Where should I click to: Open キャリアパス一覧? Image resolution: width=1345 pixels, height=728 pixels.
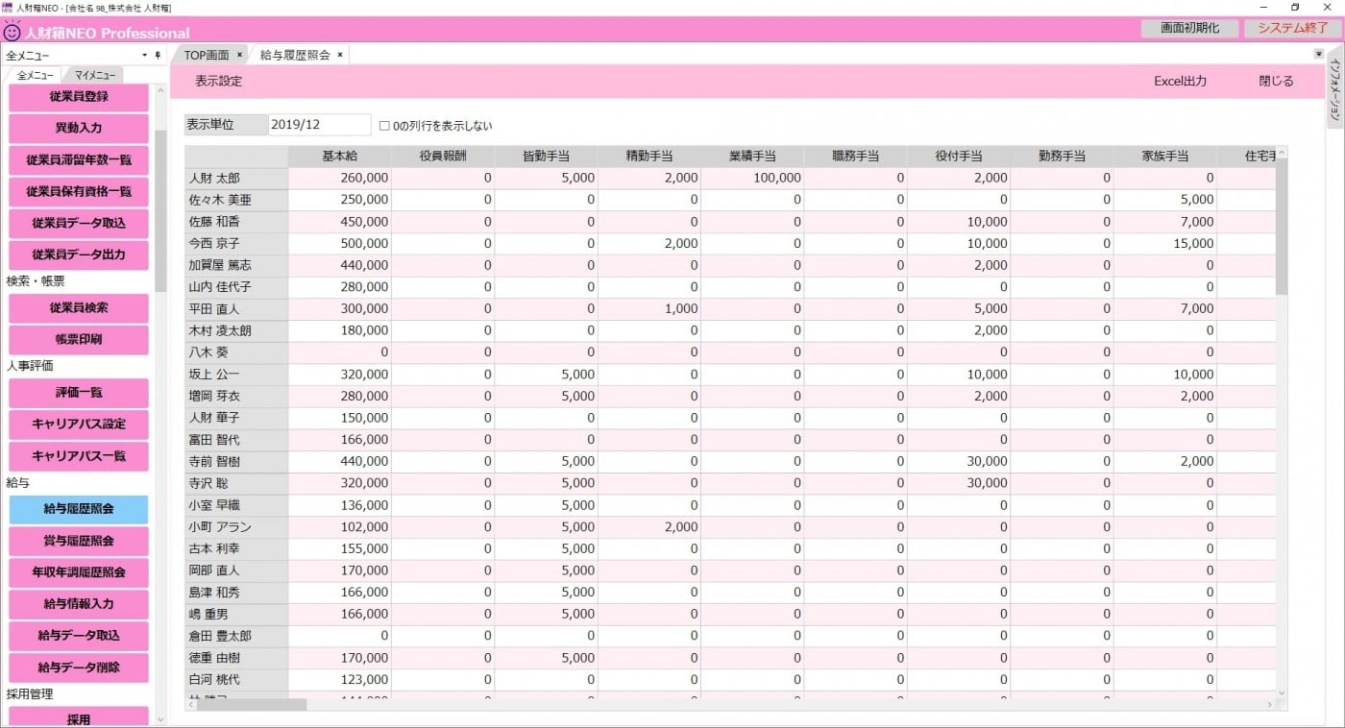79,456
